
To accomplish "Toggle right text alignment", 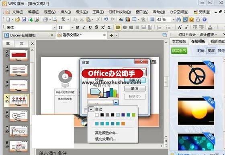I will click(131, 27).
